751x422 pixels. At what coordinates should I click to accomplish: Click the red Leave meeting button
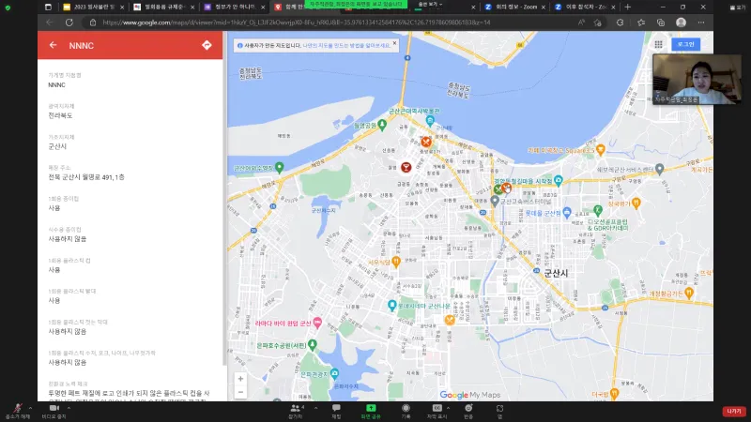coord(734,411)
